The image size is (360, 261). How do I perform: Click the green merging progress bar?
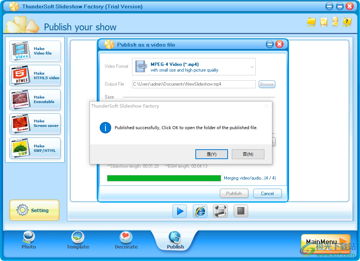(x=164, y=178)
